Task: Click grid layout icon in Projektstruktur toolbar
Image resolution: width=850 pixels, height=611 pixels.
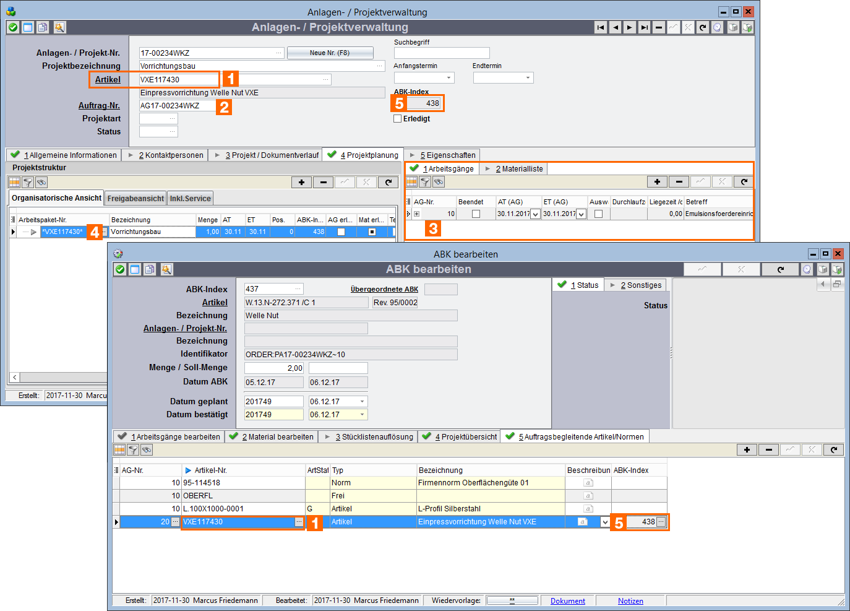Action: [14, 182]
